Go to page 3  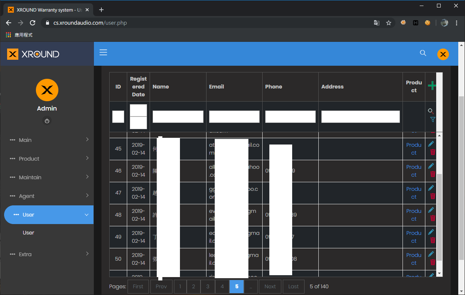[x=208, y=286]
